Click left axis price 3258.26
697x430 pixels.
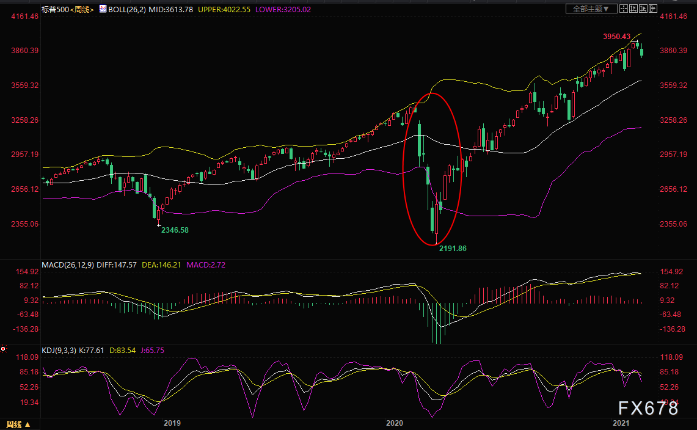click(25, 120)
